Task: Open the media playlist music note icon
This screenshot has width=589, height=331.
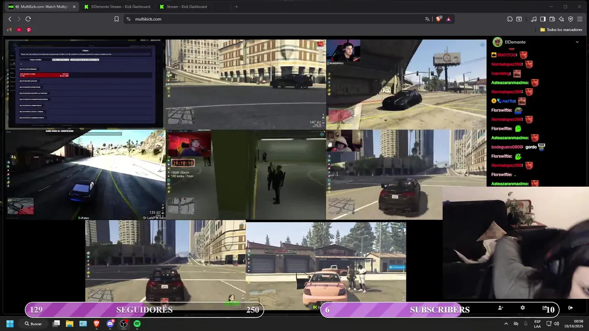Action: (534, 19)
